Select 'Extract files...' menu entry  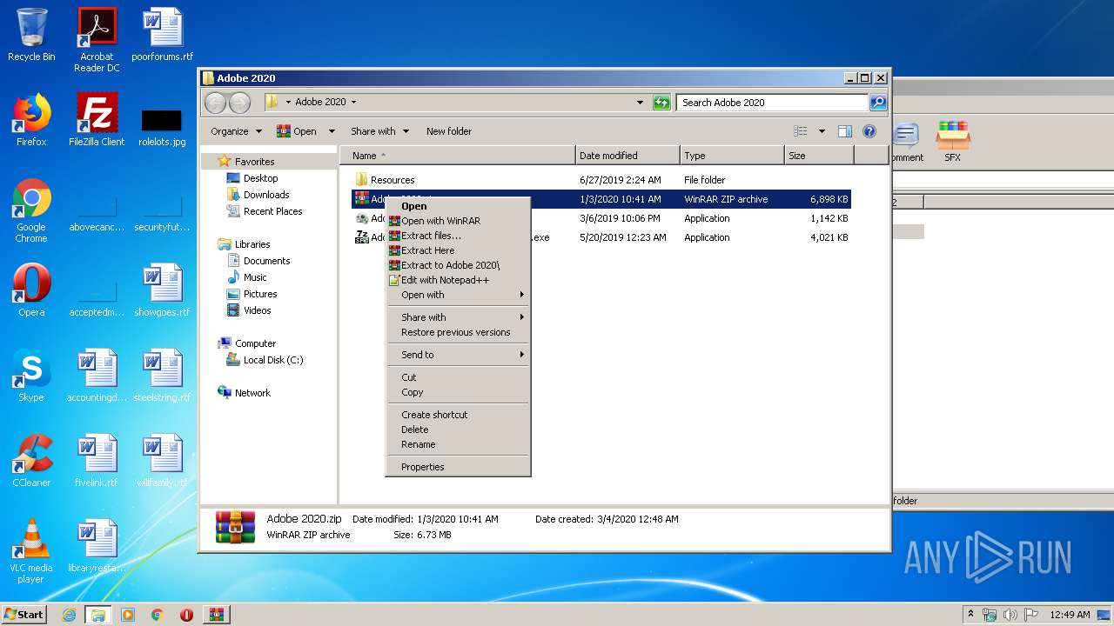[x=458, y=236]
